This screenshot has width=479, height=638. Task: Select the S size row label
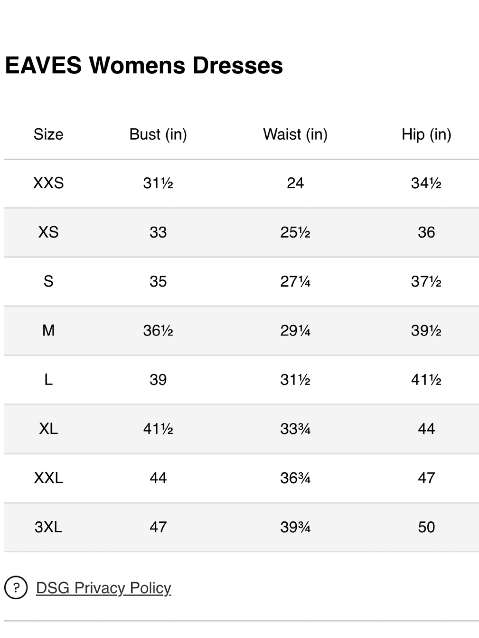pyautogui.click(x=48, y=281)
